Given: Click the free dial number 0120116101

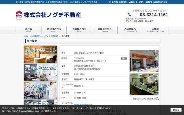Looking at the screenshot, I should tap(79, 86).
